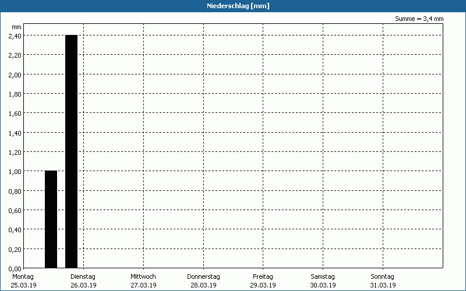The height and width of the screenshot is (291, 466).
Task: Click the 31.03.19 date label
Action: pos(383,285)
